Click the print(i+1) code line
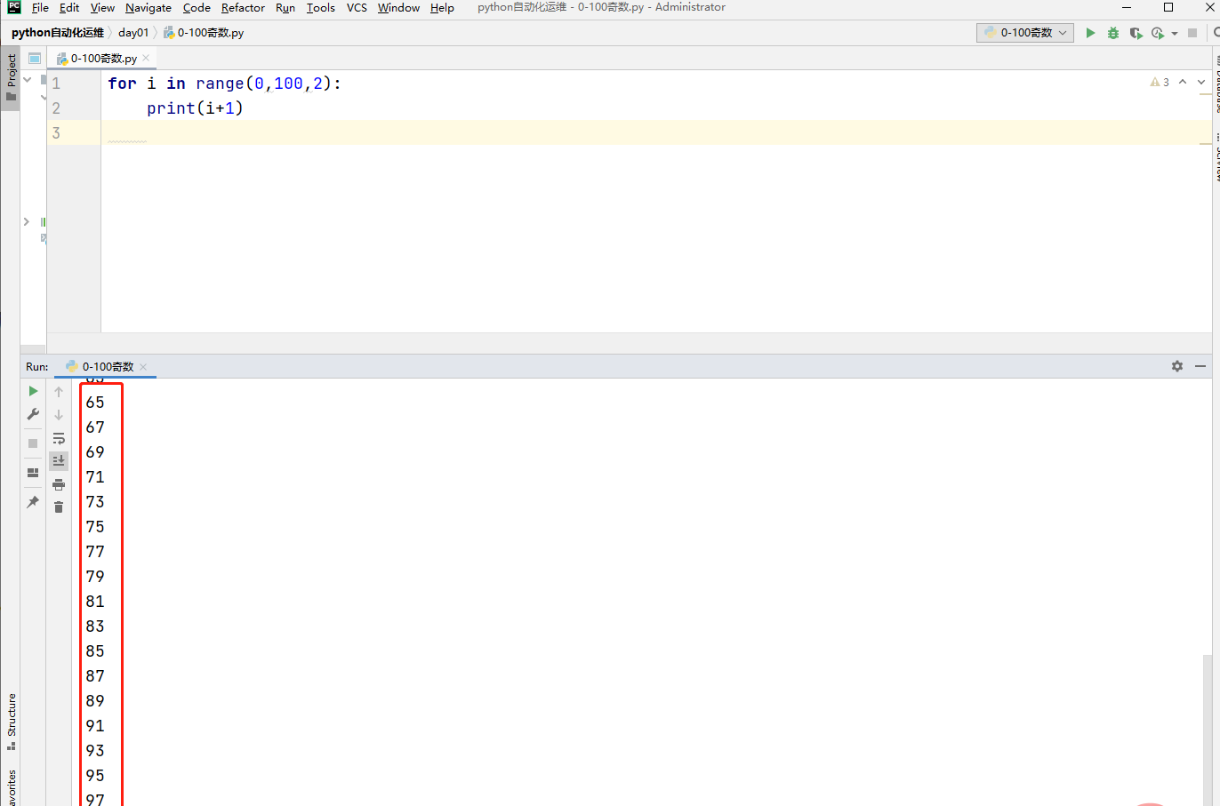 195,108
